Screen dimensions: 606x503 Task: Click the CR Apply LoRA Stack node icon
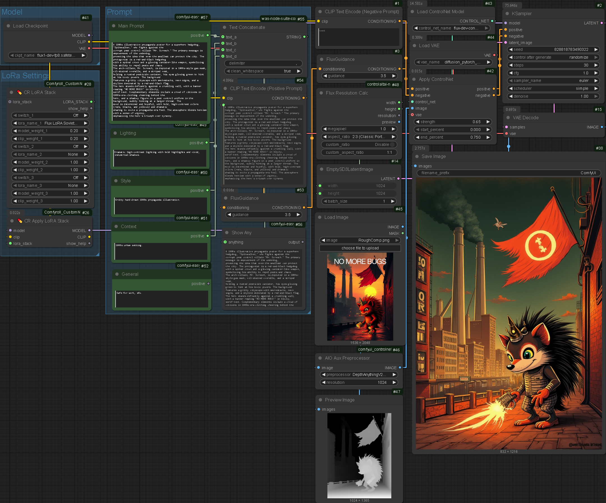pos(20,221)
